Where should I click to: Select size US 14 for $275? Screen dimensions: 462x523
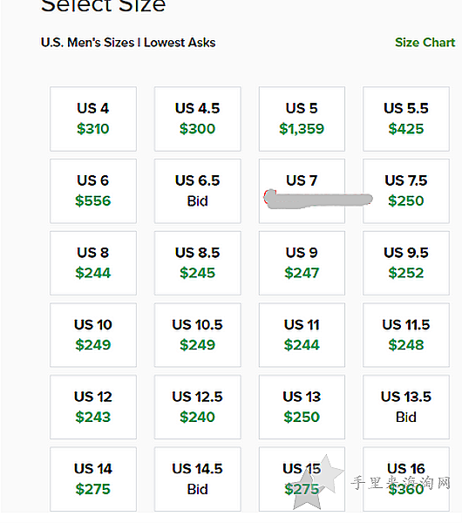[x=93, y=479]
